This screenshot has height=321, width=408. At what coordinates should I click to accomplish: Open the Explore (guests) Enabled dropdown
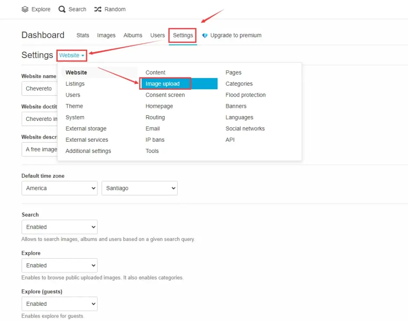(x=59, y=304)
